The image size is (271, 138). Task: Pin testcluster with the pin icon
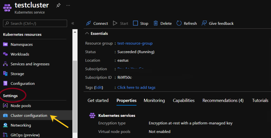58,5
